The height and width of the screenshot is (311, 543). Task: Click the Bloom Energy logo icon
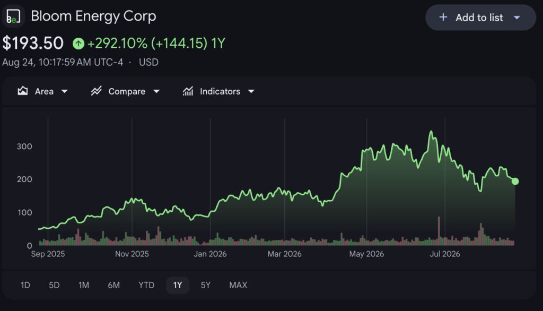pos(13,16)
